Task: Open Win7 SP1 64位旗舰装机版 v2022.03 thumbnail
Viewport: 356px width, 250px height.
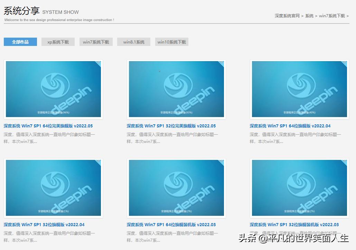Action: point(176,188)
